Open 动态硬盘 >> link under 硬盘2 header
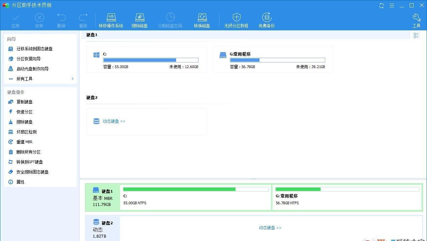The image size is (427, 241). [114, 121]
